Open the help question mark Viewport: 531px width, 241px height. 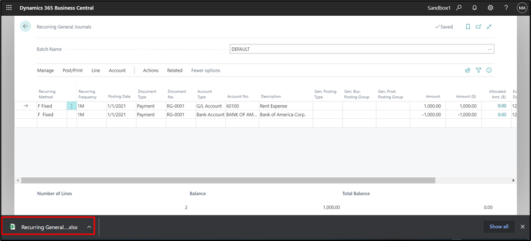[506, 7]
